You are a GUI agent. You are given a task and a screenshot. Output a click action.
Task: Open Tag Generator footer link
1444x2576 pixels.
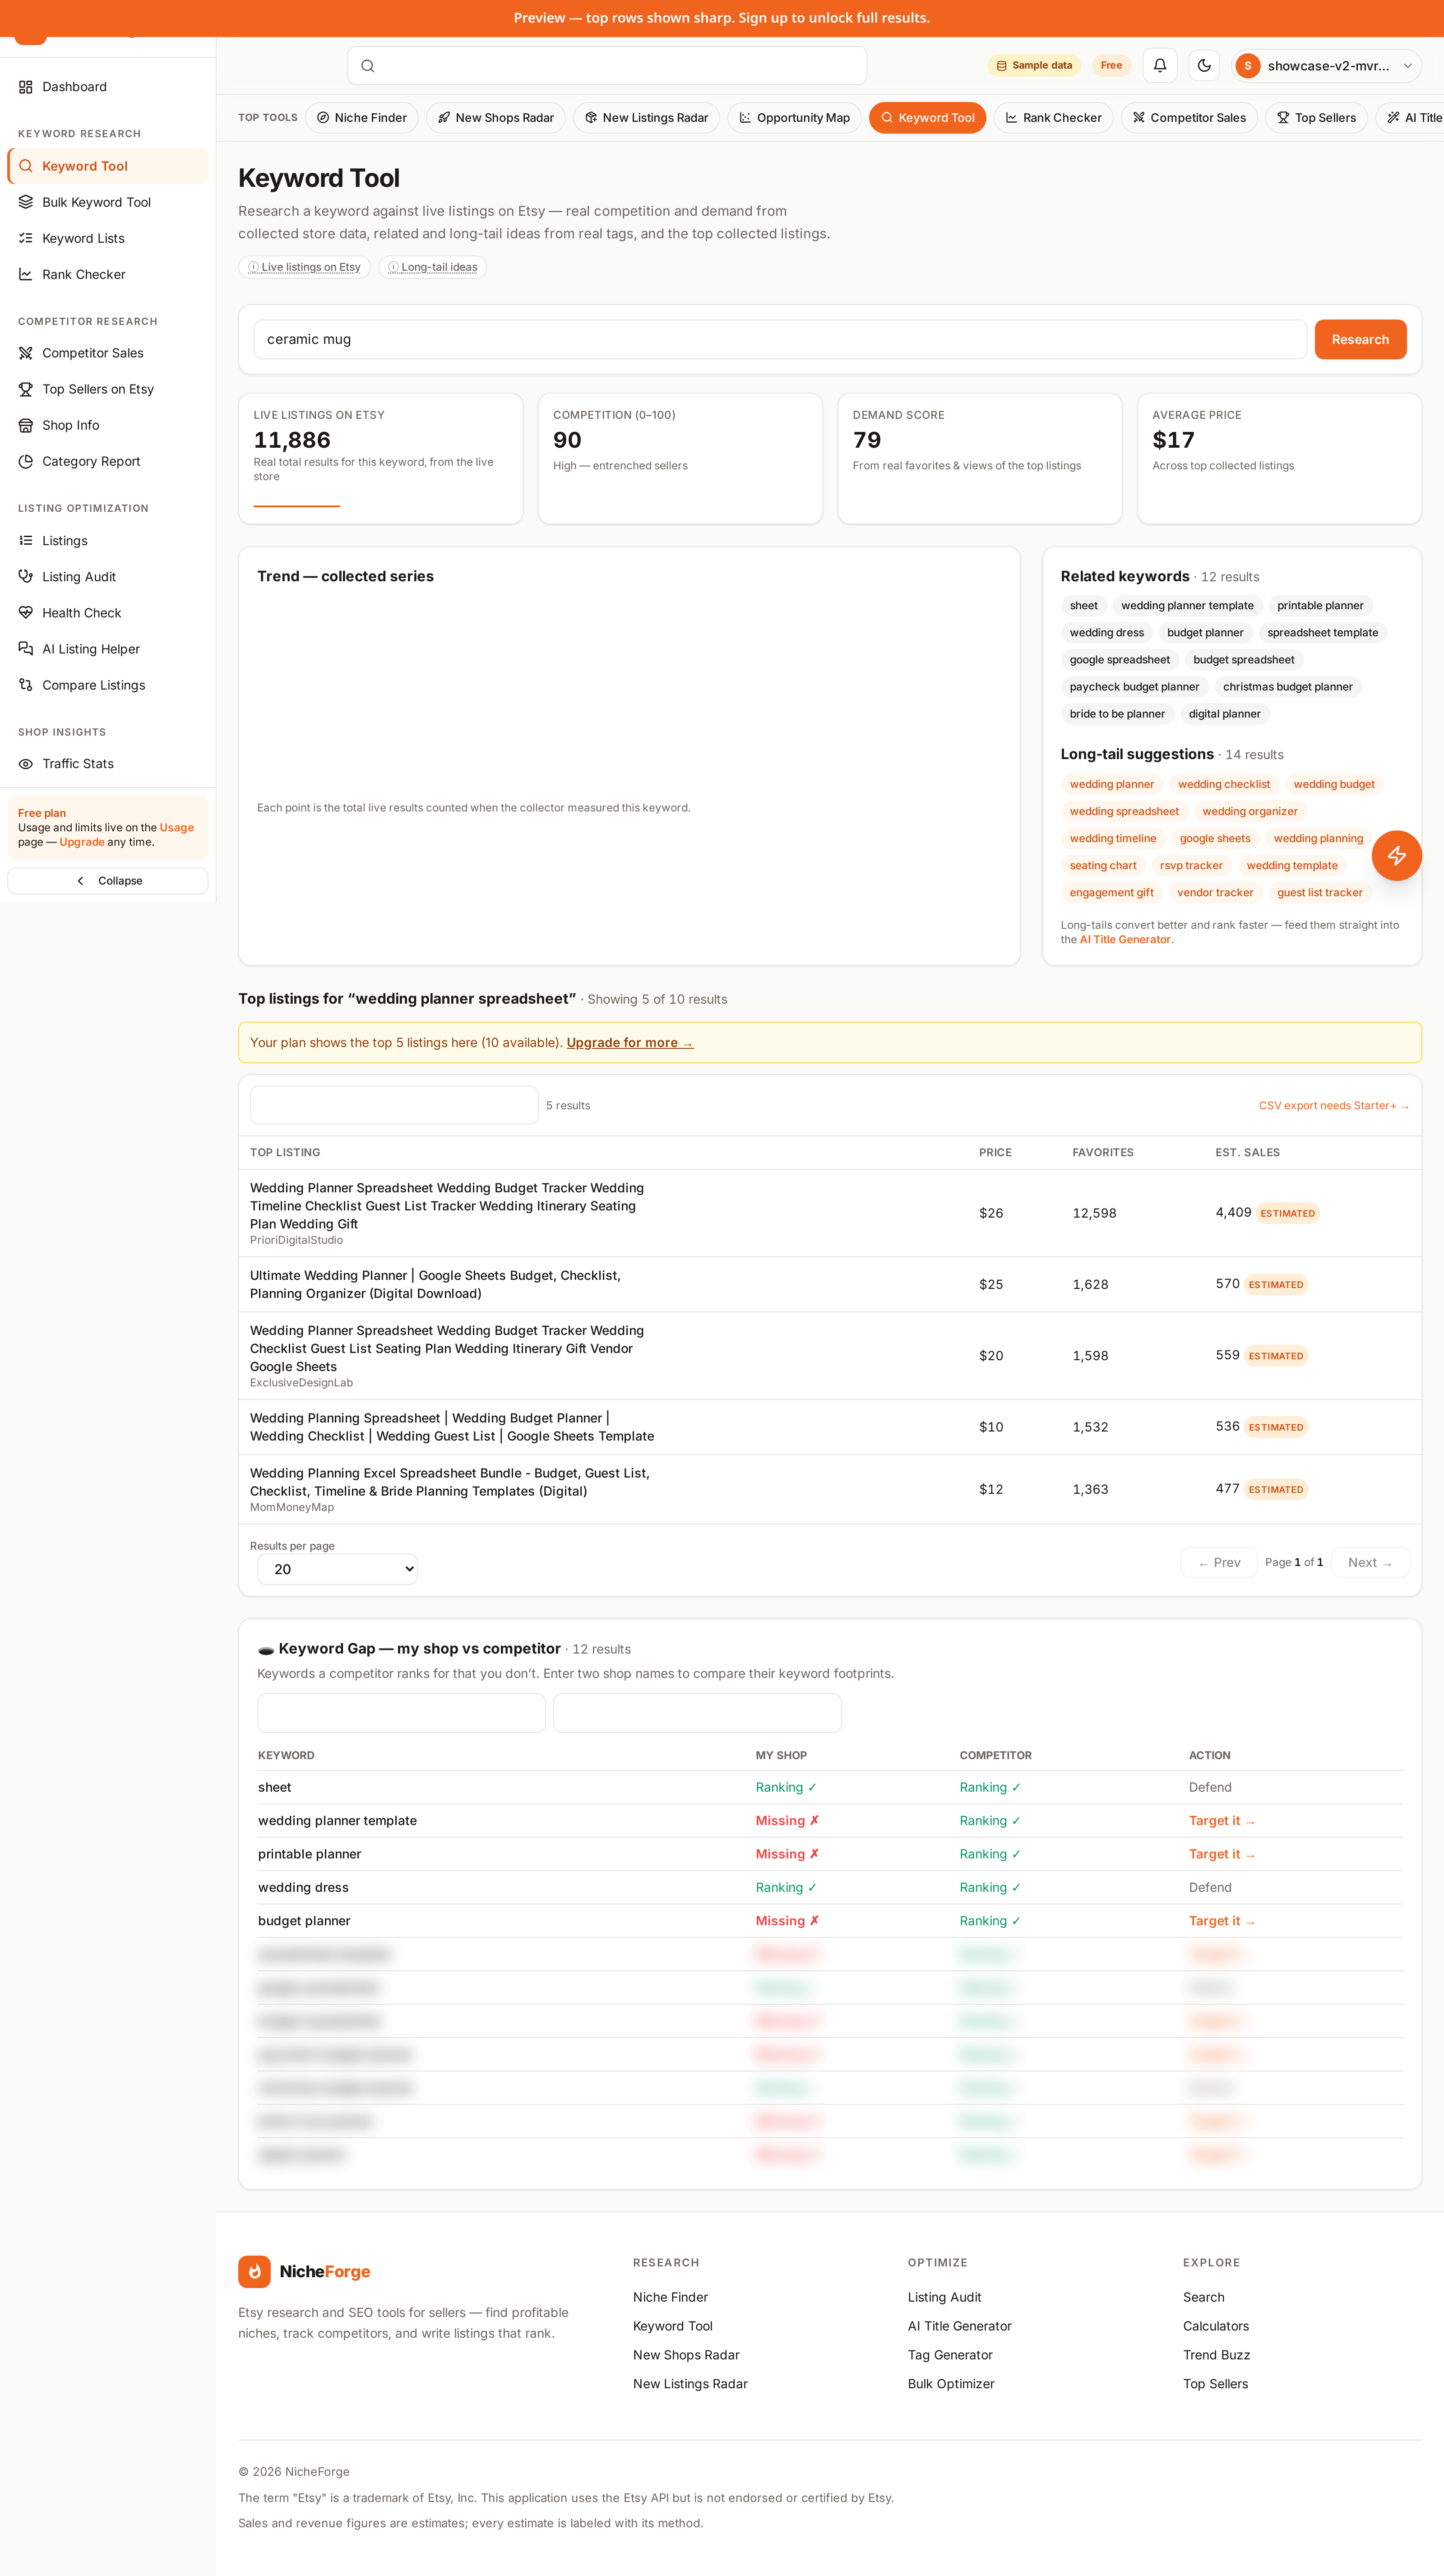[950, 2355]
